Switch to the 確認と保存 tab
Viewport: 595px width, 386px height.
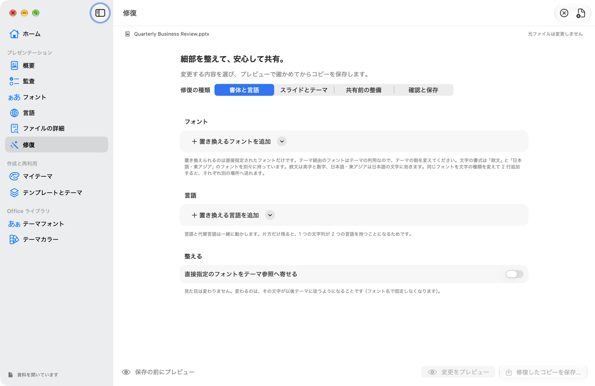[x=423, y=90]
